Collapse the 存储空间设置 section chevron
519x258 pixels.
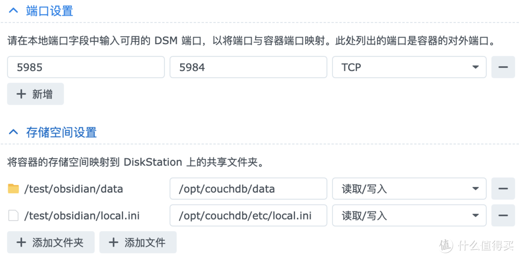(x=13, y=132)
